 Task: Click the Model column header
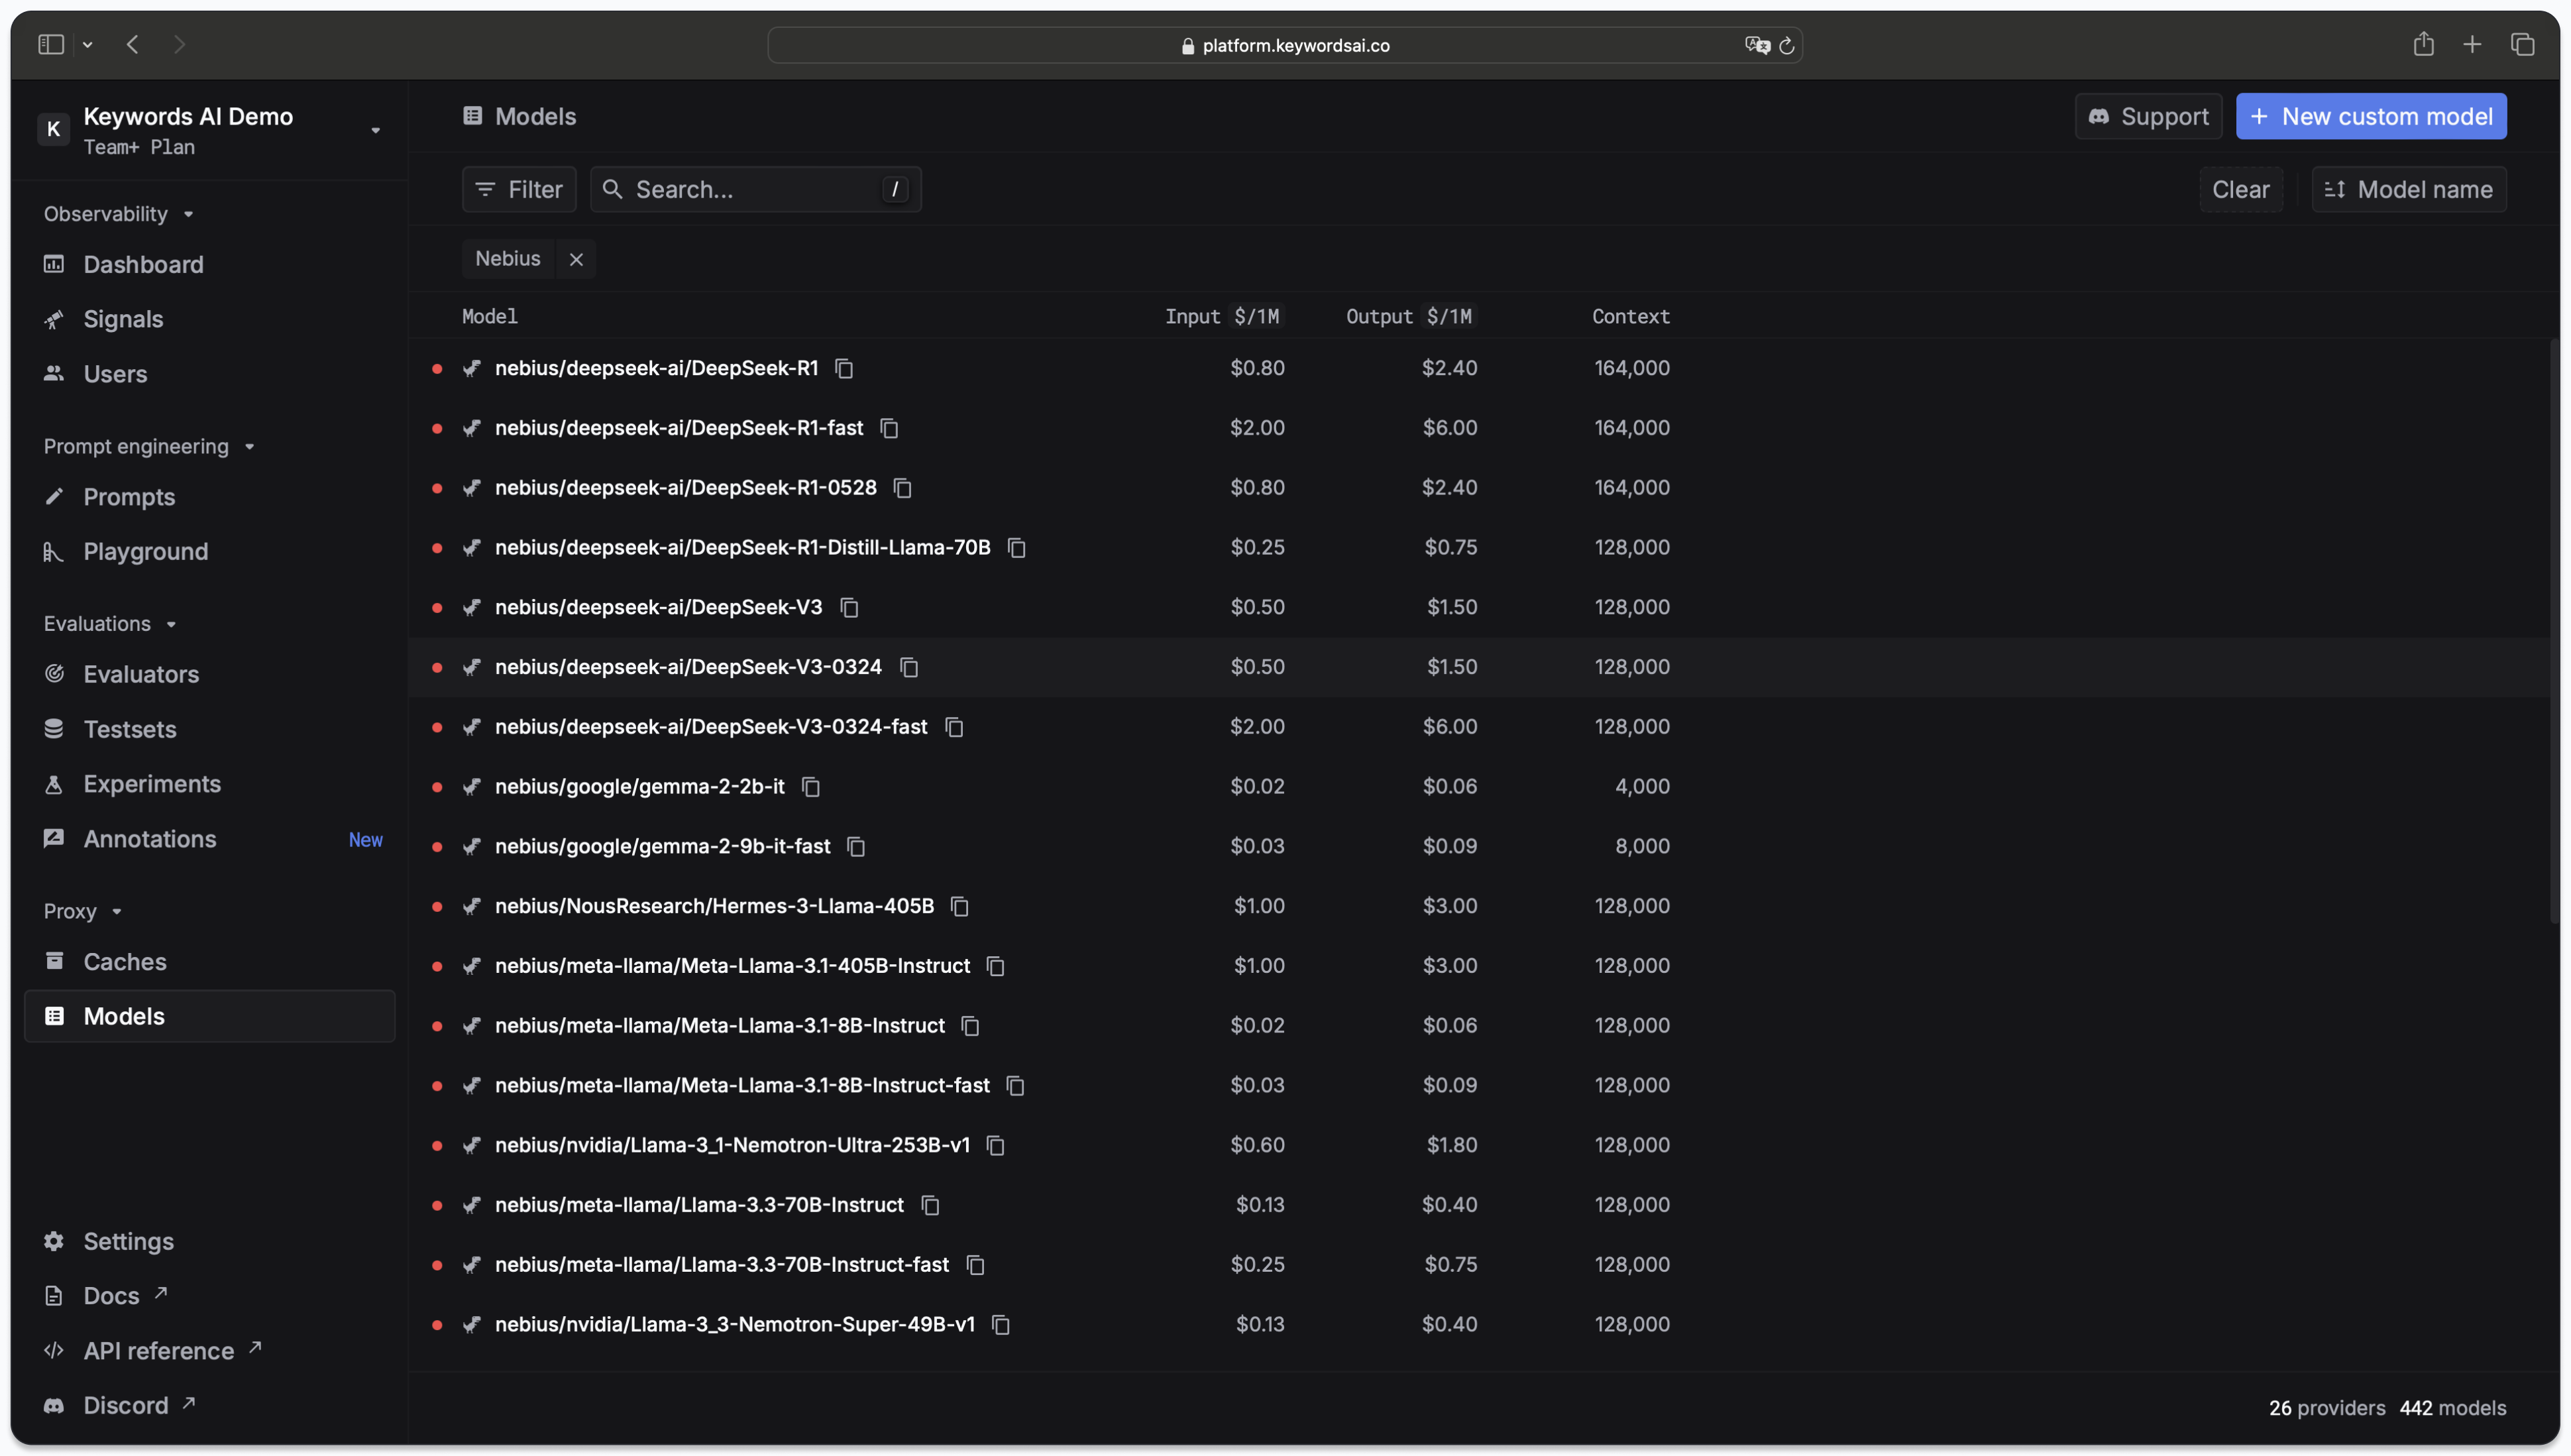pyautogui.click(x=490, y=317)
